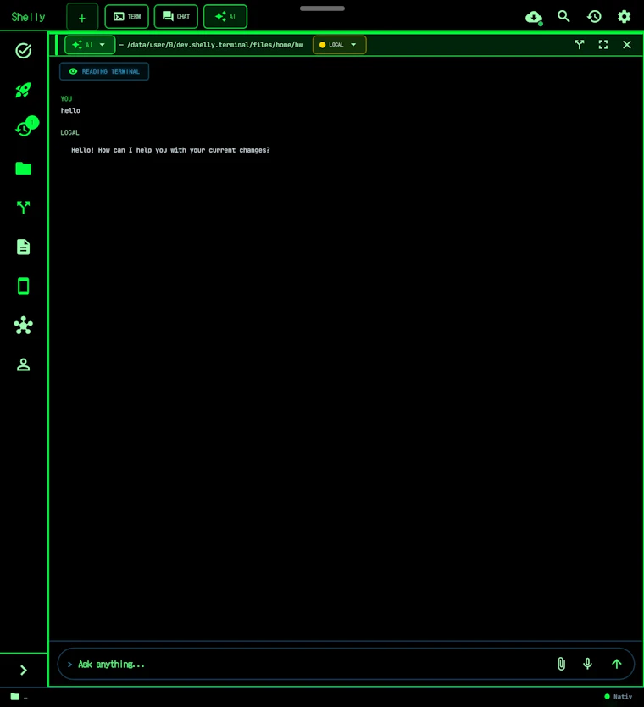
Task: Click the Nativ status indicator
Action: (619, 697)
